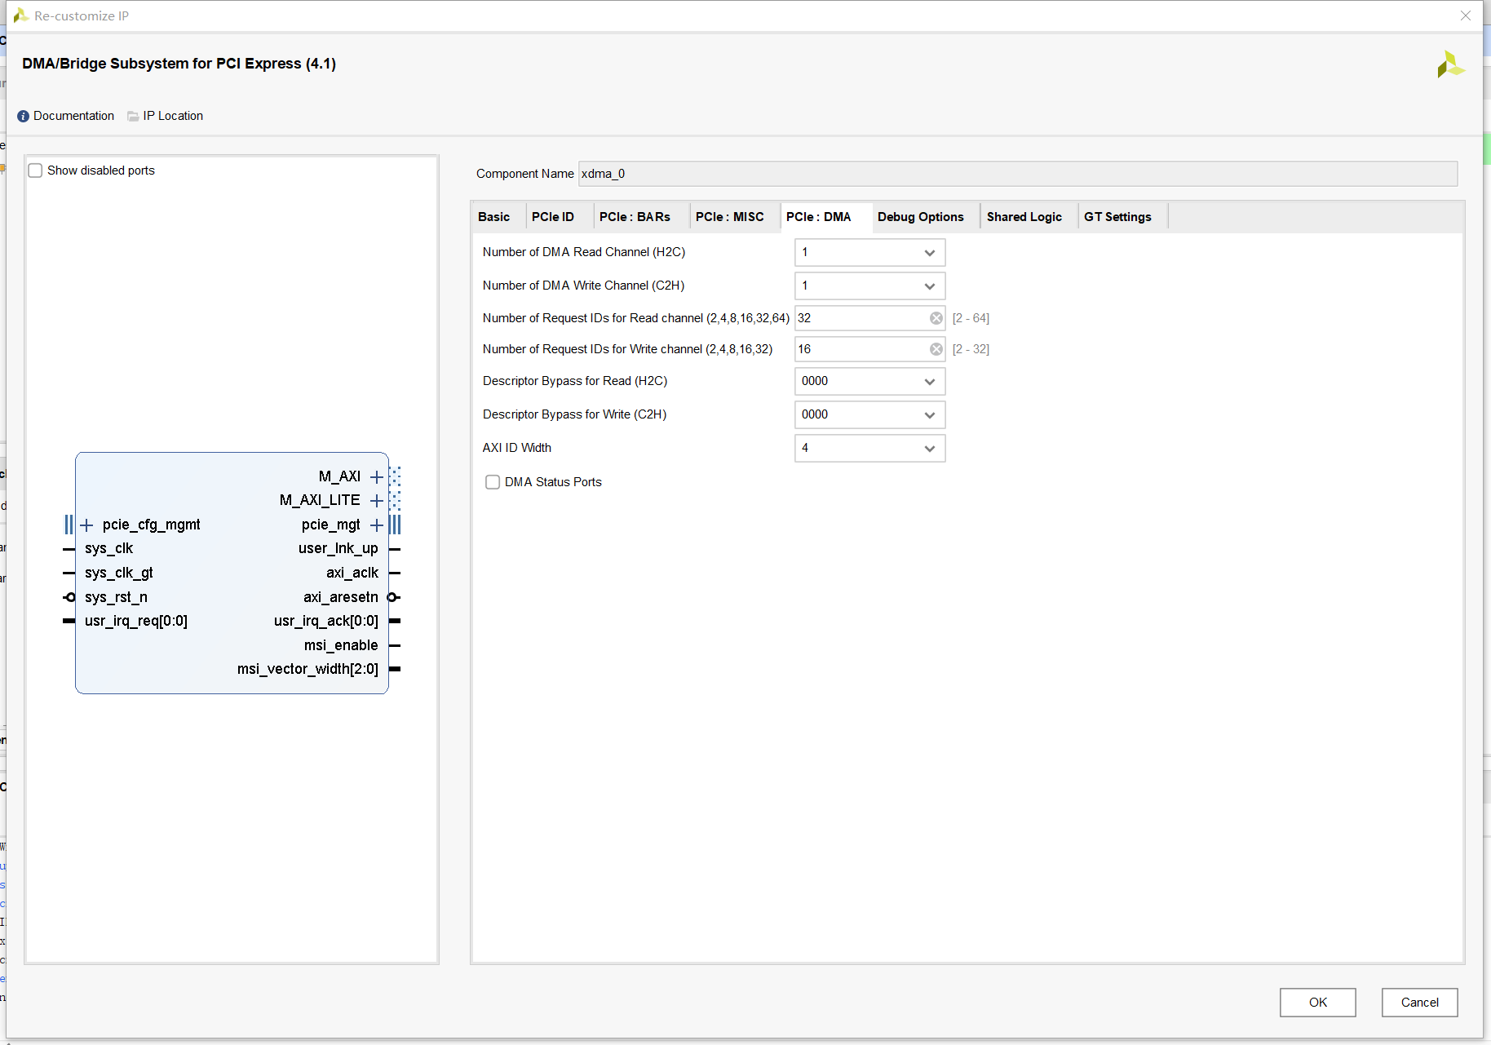
Task: Switch to the PCIe : BARs tab
Action: pos(635,217)
